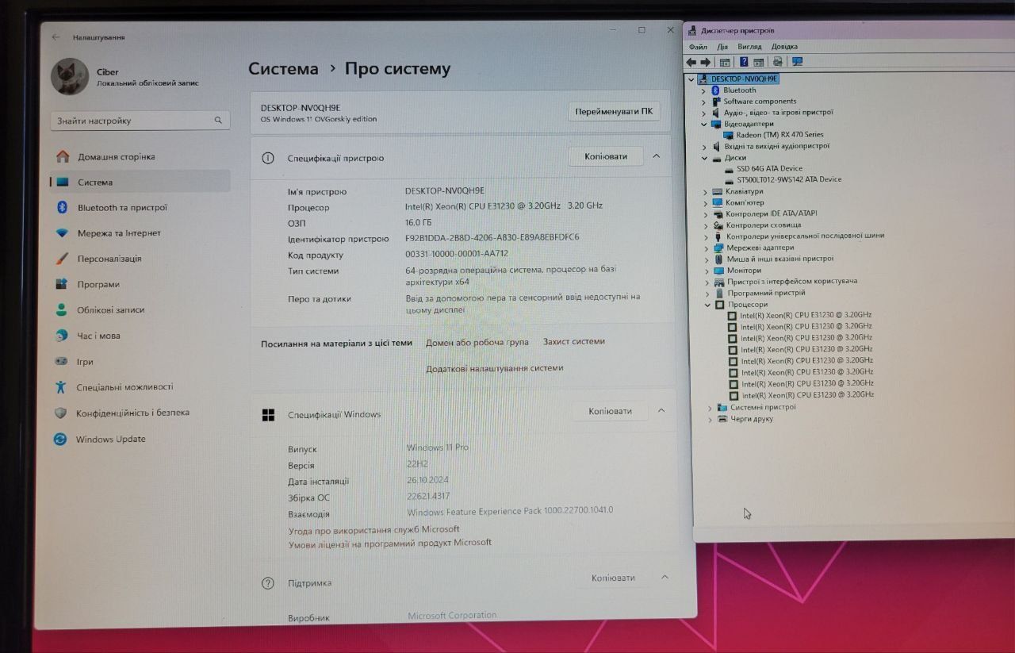Select Система in the Settings sidebar
Image resolution: width=1015 pixels, height=653 pixels.
pyautogui.click(x=140, y=182)
